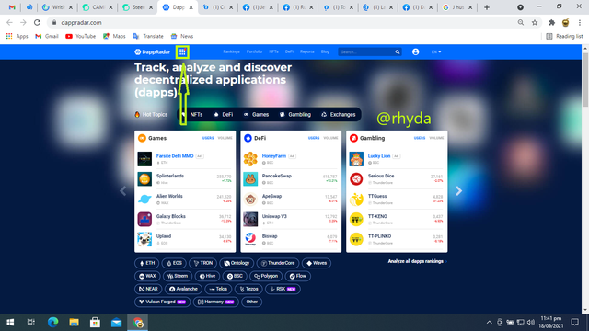Image resolution: width=589 pixels, height=331 pixels.
Task: Switch Gambling card to Volume
Action: coord(436,138)
